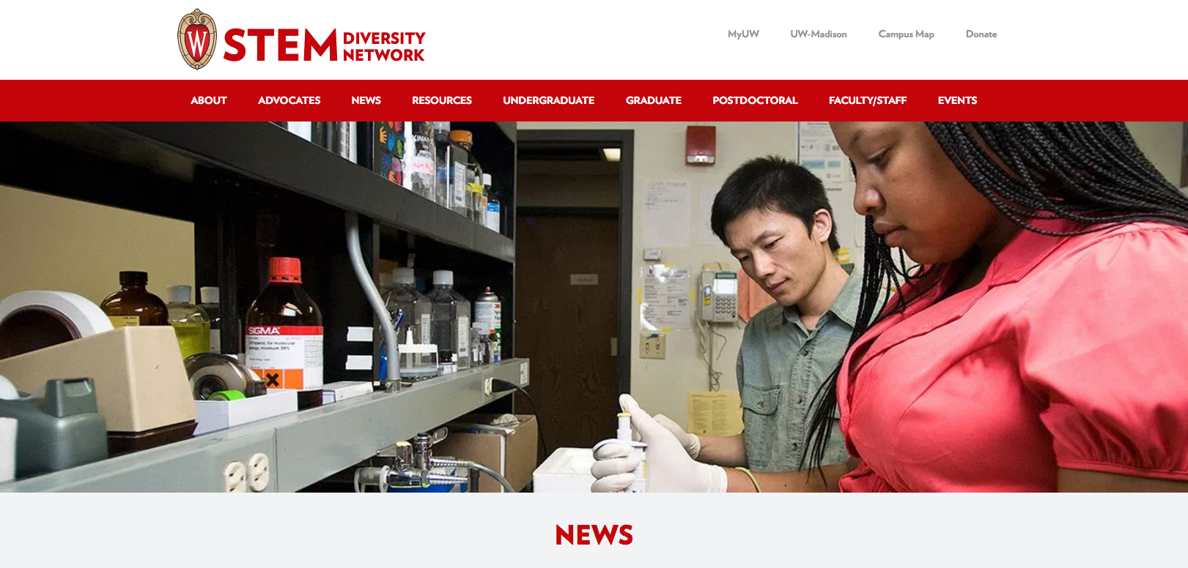Select Advocates in the navigation bar
The image size is (1188, 568).
pos(289,100)
